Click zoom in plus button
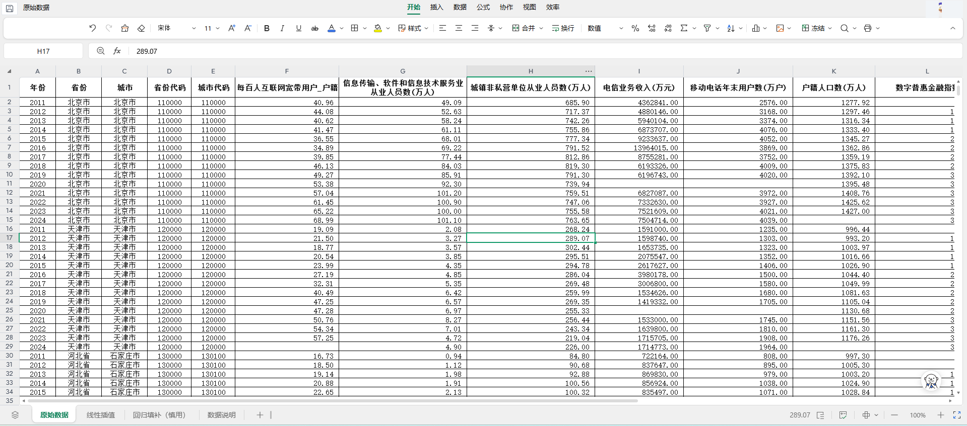 pyautogui.click(x=940, y=415)
